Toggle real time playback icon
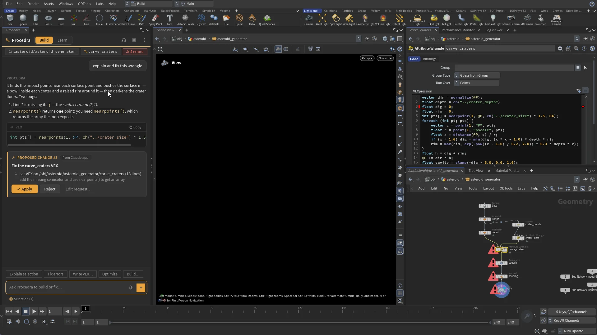Image resolution: width=597 pixels, height=335 pixels. click(x=35, y=322)
